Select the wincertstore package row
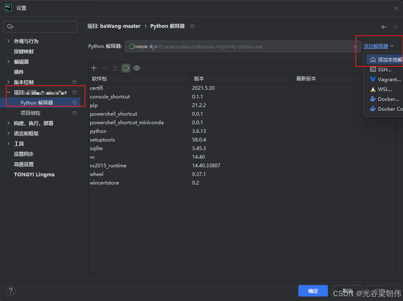 coord(242,182)
